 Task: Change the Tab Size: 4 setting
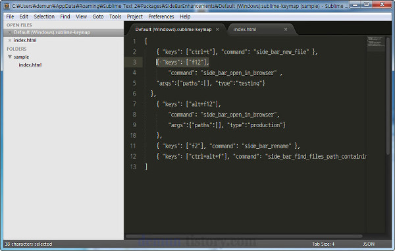[323, 244]
